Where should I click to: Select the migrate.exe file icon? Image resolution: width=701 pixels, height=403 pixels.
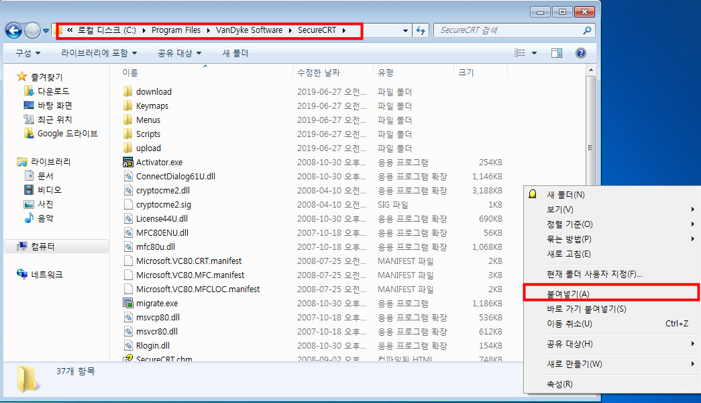128,303
